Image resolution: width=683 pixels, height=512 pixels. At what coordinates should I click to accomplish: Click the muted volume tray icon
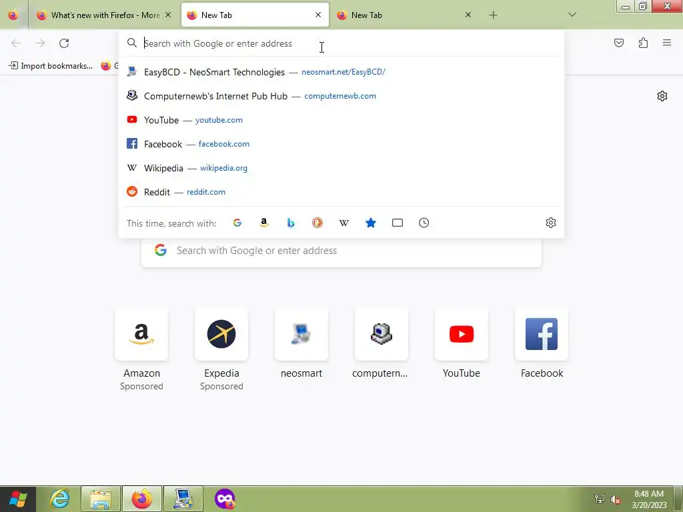[616, 499]
